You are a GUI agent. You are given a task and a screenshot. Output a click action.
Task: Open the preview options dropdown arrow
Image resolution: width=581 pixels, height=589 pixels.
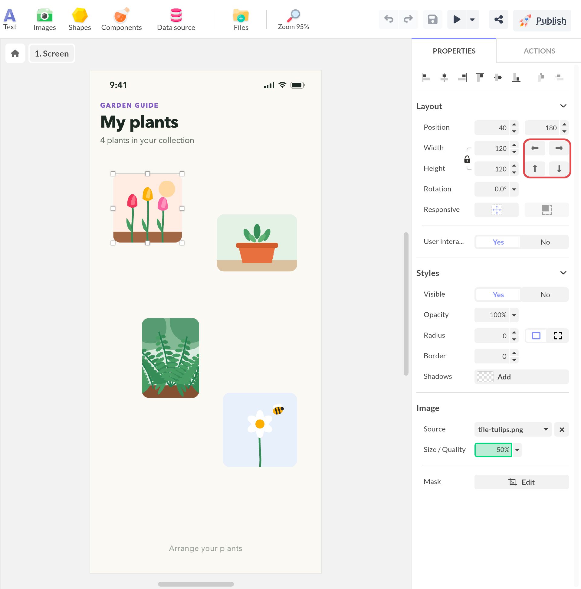pos(472,19)
